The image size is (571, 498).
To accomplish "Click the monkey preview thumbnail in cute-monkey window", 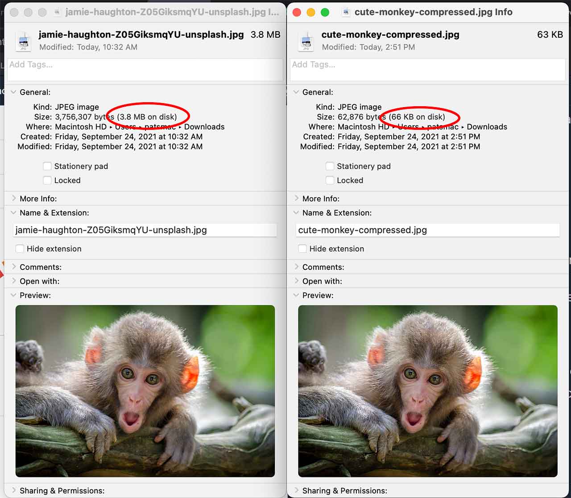I will (x=428, y=391).
